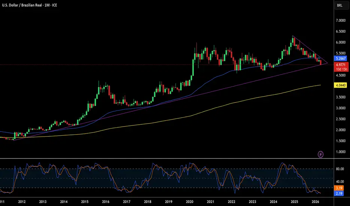
Task: Click the blue 2.19 oscillator value label
Action: click(339, 194)
